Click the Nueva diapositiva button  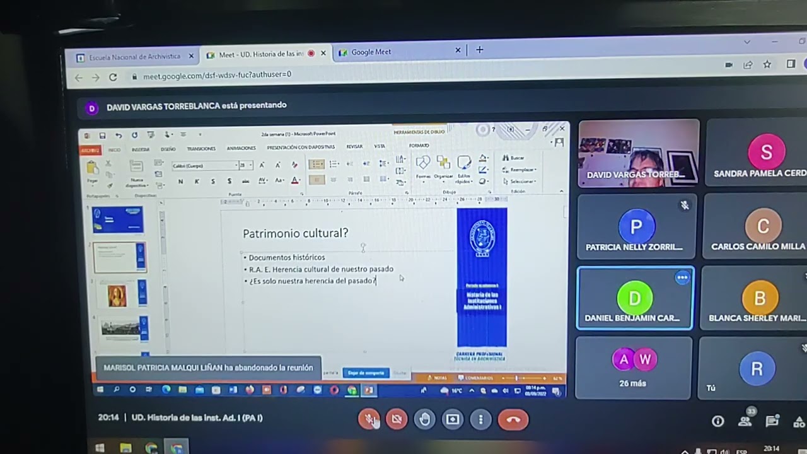click(136, 173)
